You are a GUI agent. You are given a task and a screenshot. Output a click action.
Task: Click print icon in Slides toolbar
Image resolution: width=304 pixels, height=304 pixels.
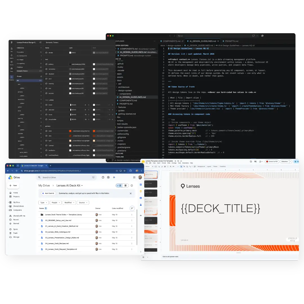(x=165, y=166)
